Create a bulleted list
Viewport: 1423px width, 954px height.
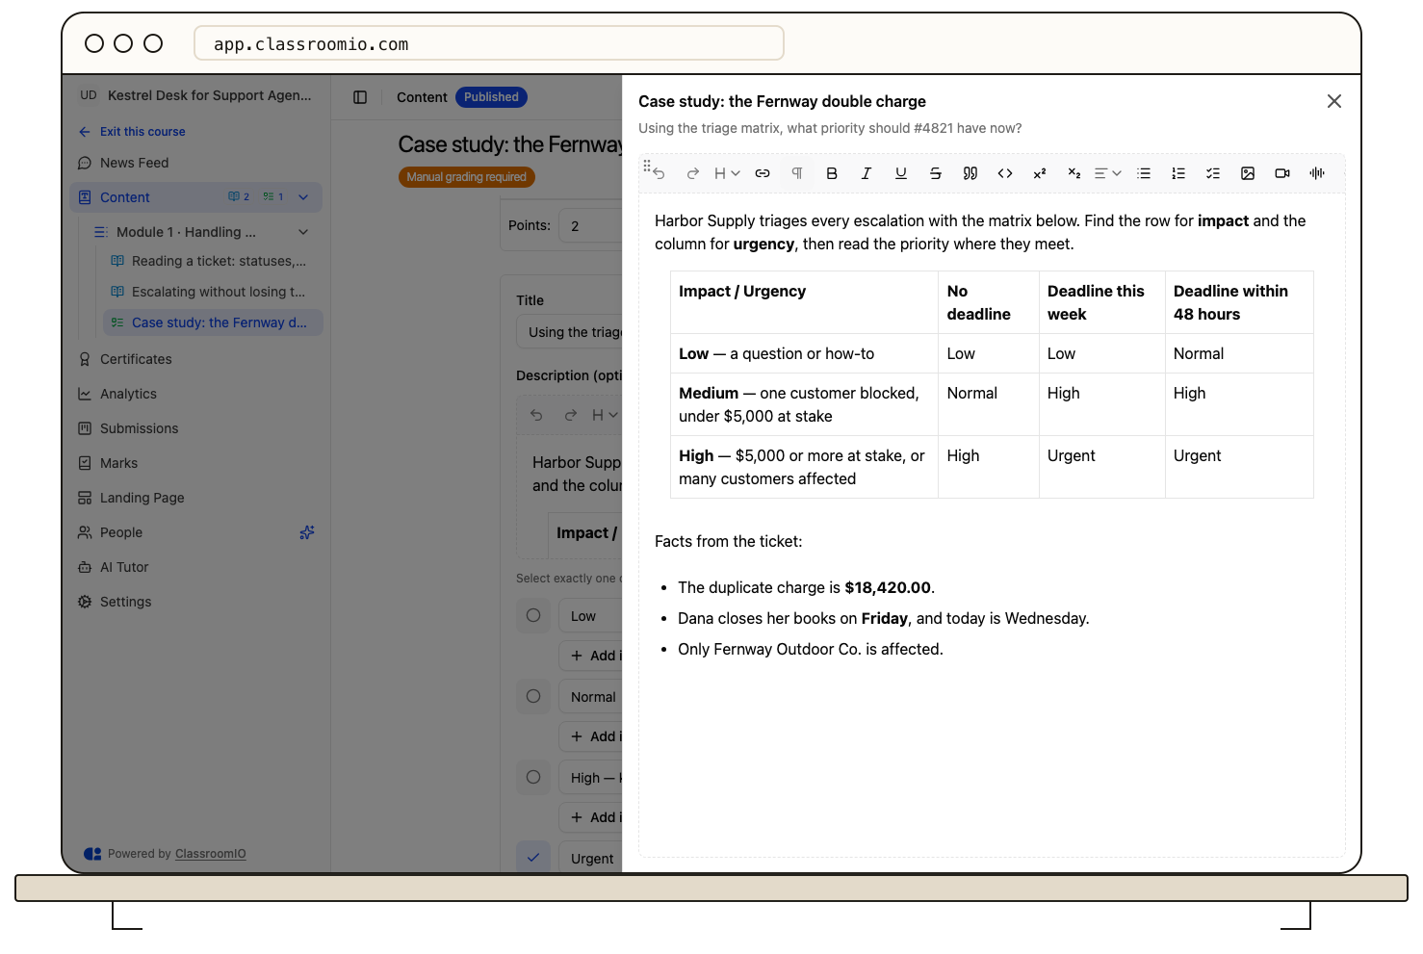coord(1144,173)
